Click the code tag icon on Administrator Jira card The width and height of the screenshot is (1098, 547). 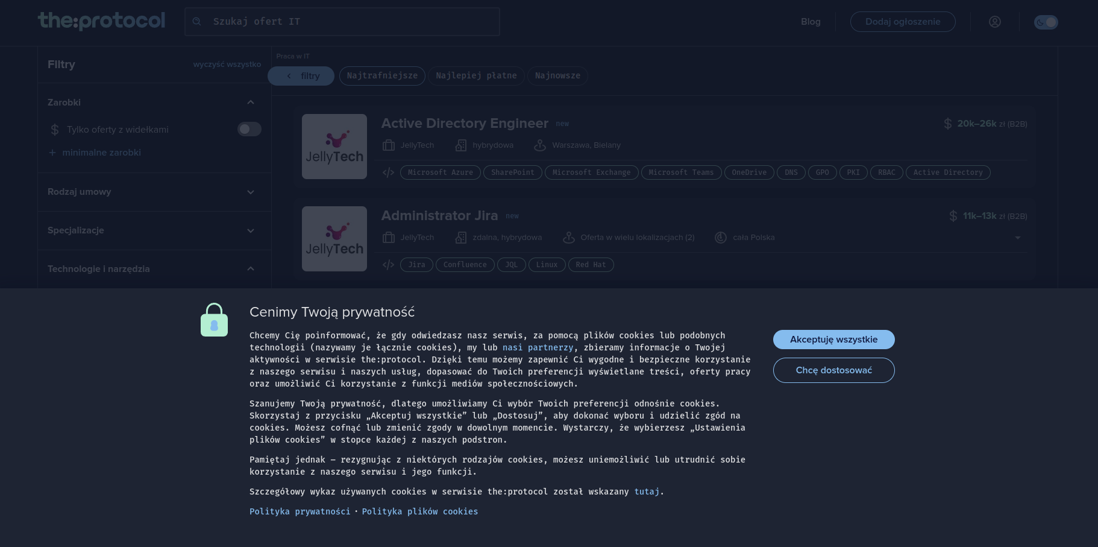[388, 264]
